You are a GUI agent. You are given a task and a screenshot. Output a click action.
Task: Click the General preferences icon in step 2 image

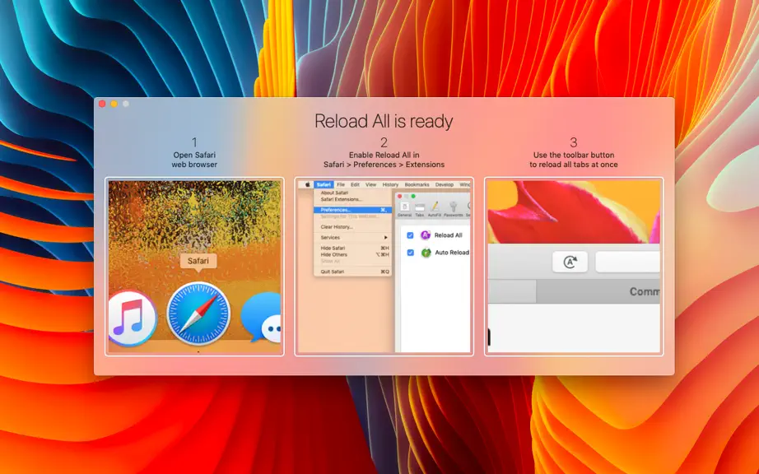click(x=405, y=208)
